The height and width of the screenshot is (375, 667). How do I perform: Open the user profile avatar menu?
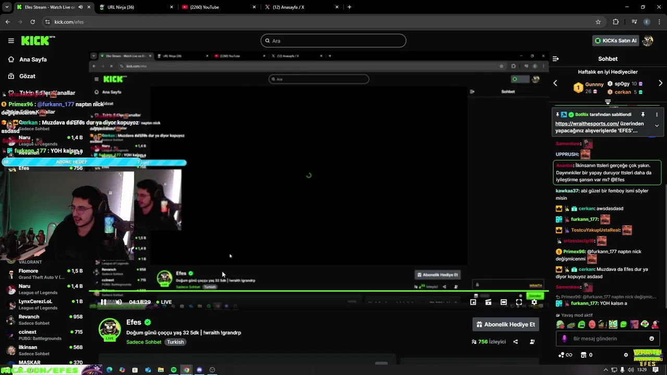(x=648, y=41)
